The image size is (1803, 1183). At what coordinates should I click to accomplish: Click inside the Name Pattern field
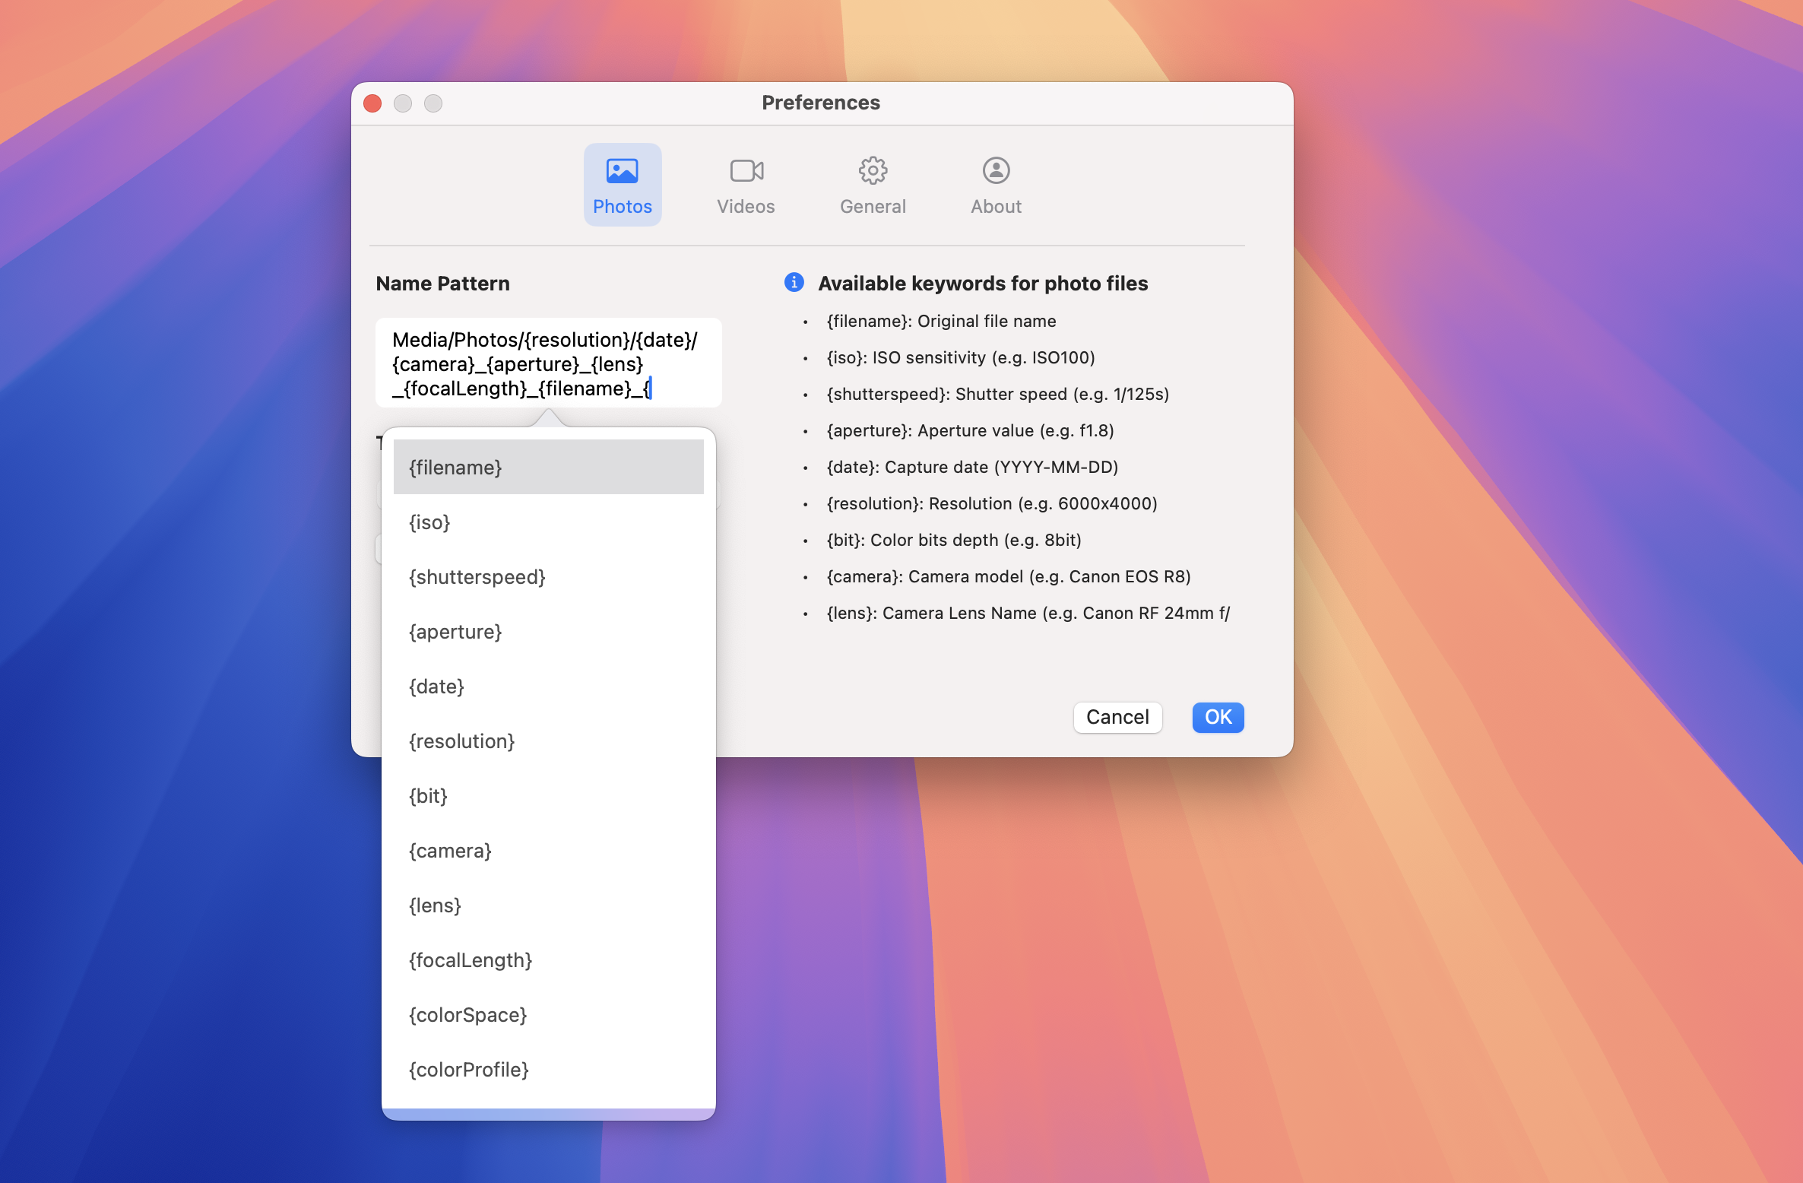pos(547,363)
